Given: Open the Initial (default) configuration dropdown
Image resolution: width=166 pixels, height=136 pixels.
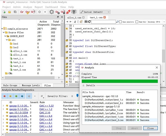Looking at the screenshot, I should click(x=95, y=12).
